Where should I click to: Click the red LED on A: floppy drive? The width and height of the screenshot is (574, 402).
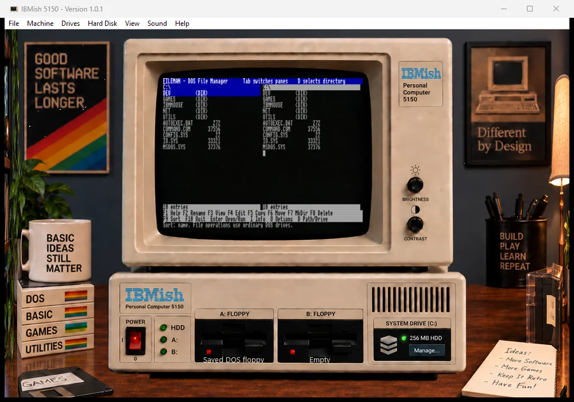coord(209,352)
